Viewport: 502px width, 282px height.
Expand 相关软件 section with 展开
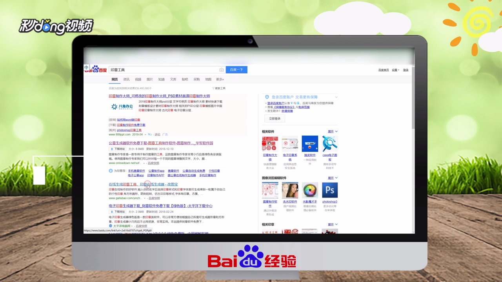(333, 132)
